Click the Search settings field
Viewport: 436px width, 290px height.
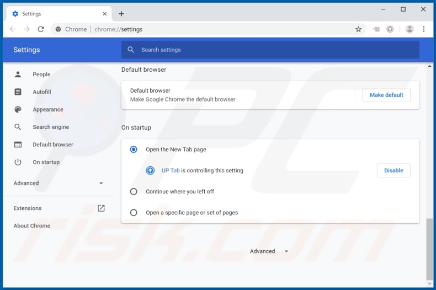click(x=270, y=50)
